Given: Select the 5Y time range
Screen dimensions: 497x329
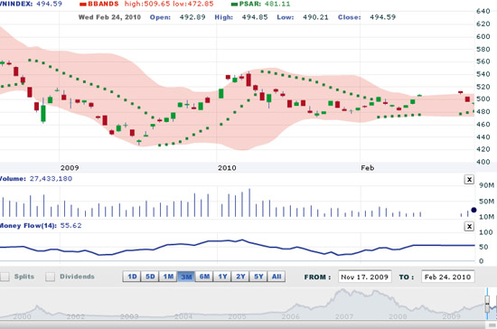Looking at the screenshot, I should [x=258, y=277].
